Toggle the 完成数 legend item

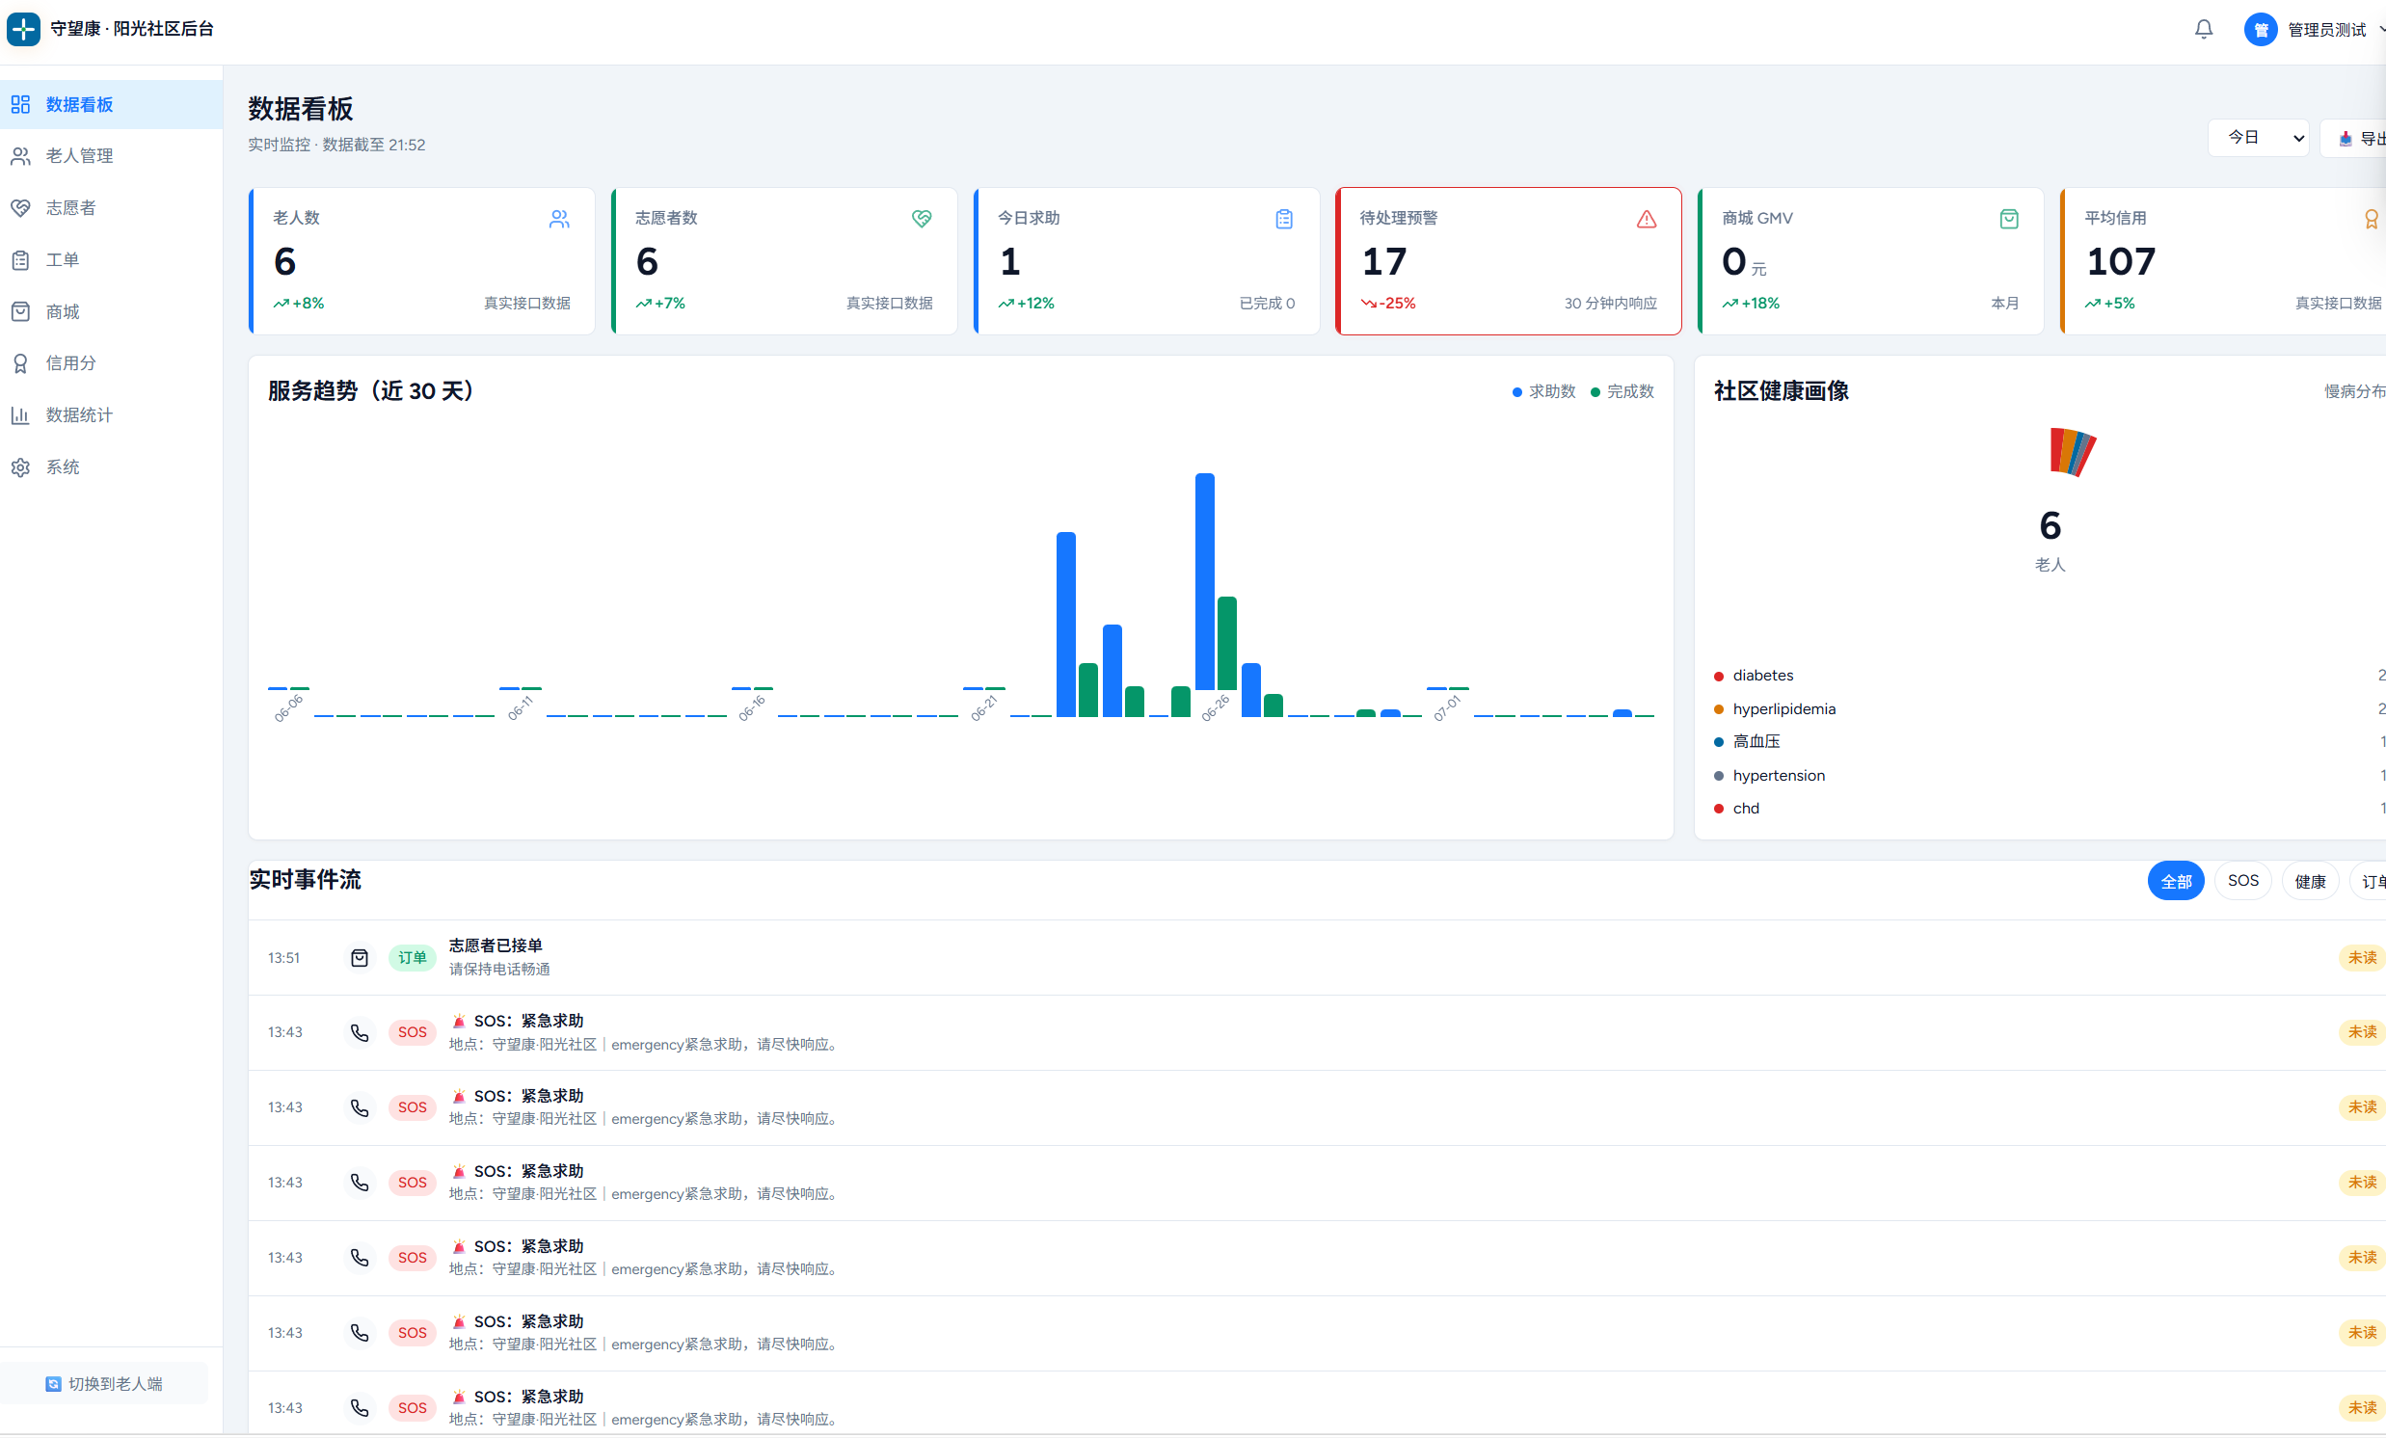point(1622,391)
